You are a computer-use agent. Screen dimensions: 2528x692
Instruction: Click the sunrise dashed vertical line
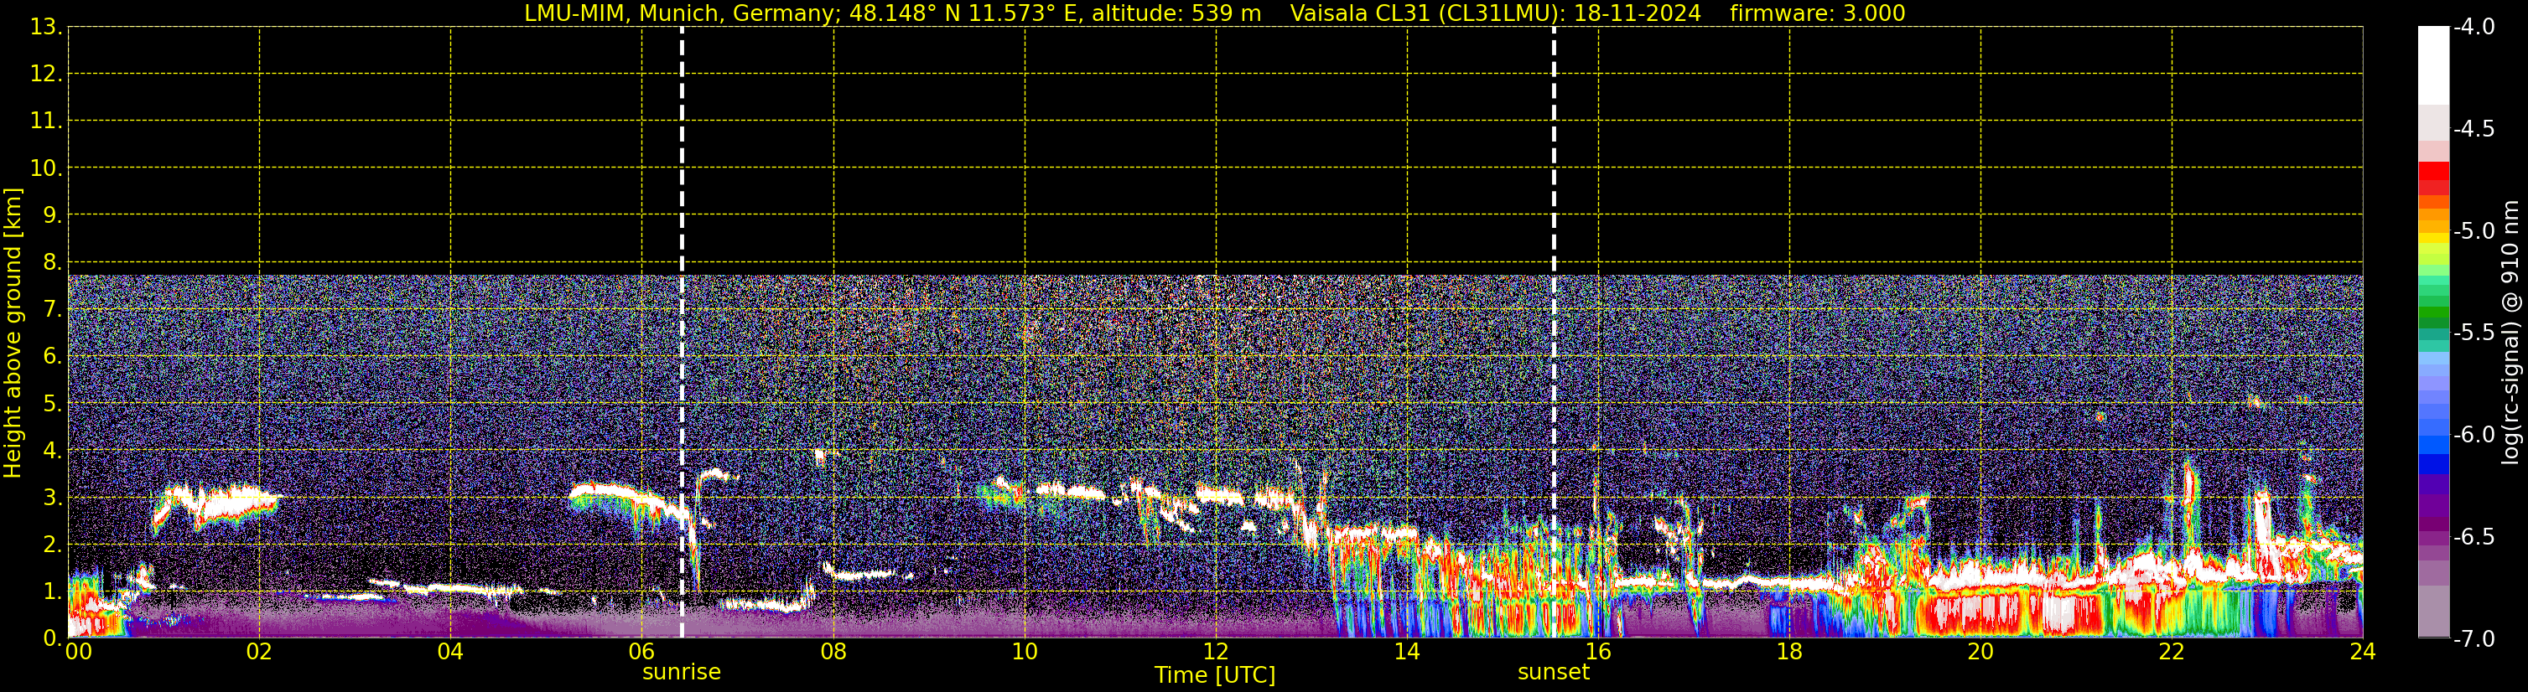[x=682, y=333]
